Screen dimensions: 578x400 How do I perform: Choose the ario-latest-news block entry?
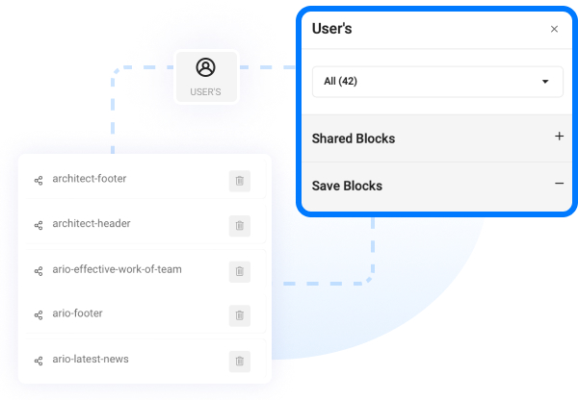pyautogui.click(x=91, y=360)
